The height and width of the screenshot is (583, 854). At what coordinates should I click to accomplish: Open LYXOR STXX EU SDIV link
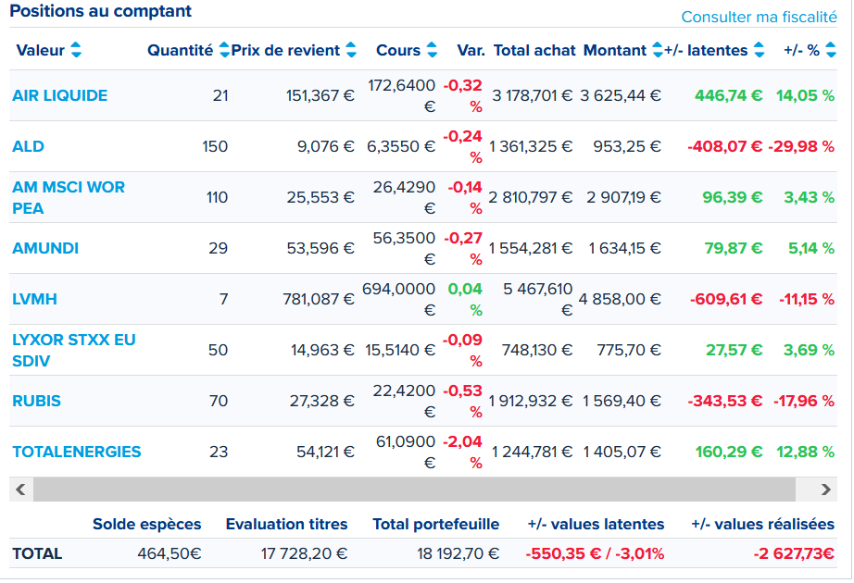[74, 350]
